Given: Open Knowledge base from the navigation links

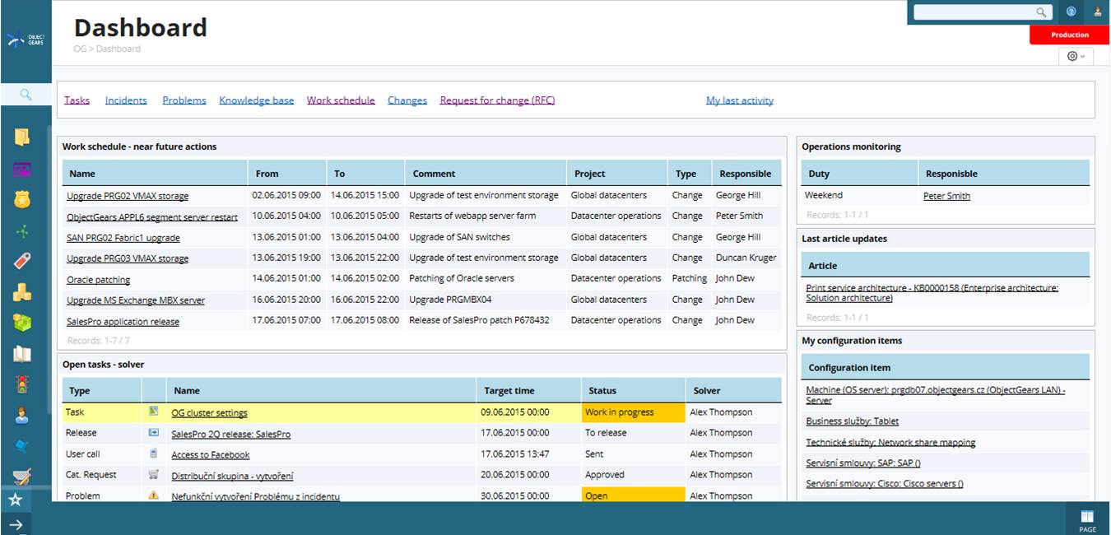Looking at the screenshot, I should pyautogui.click(x=257, y=100).
